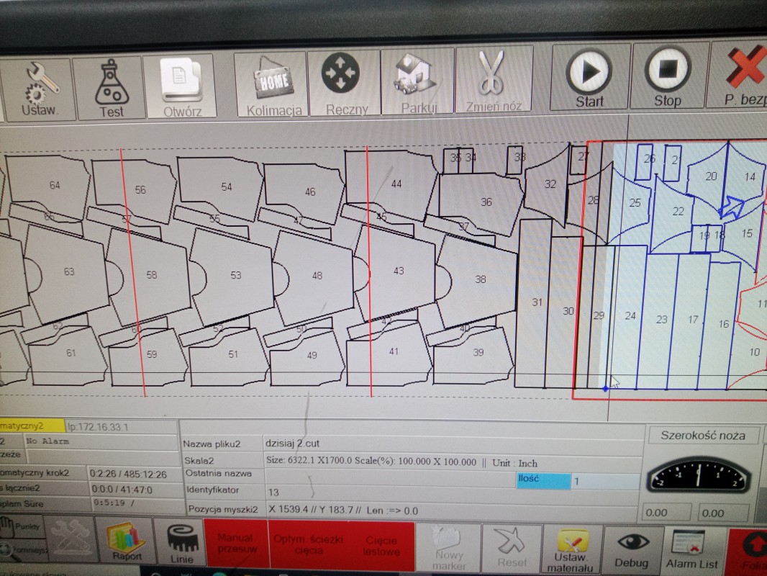Open a file with Otwórz
Screen dimensions: 767x576
181,86
